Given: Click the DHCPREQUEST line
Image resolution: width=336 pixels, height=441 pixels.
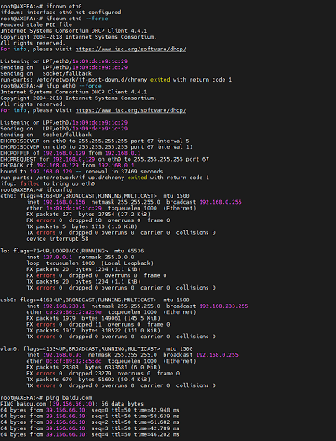Looking at the screenshot, I should [x=105, y=159].
